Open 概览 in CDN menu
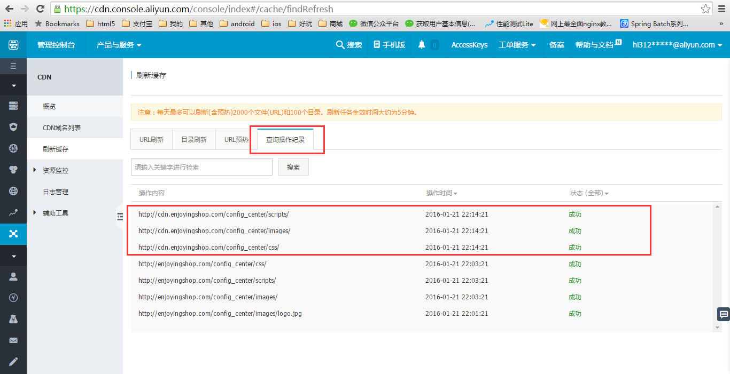The width and height of the screenshot is (730, 374). 75,106
